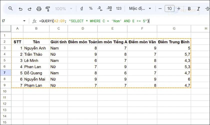Click Nữ gender cell in Trần Thảo row
This screenshot has width=210, height=125.
click(58, 54)
